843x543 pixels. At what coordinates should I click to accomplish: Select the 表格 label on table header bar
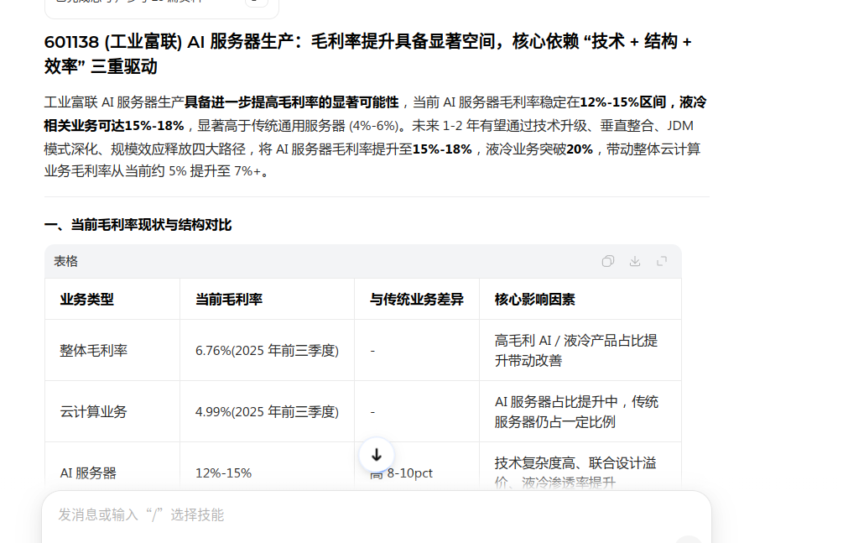coord(65,262)
